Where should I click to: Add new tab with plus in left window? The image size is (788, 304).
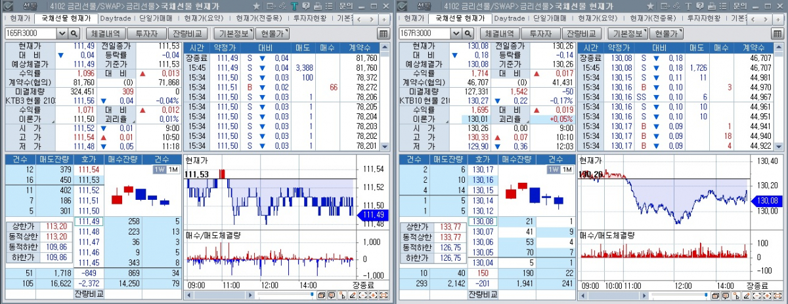click(x=384, y=19)
